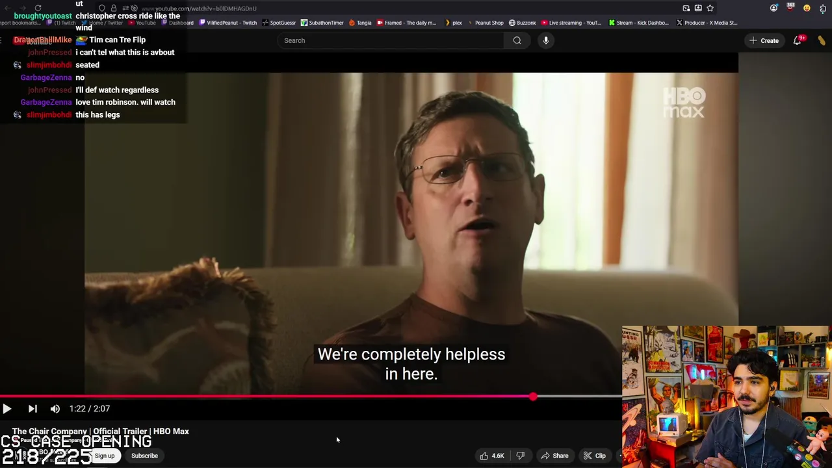This screenshot has width=832, height=468.
Task: Create a Clip of the video
Action: click(595, 456)
